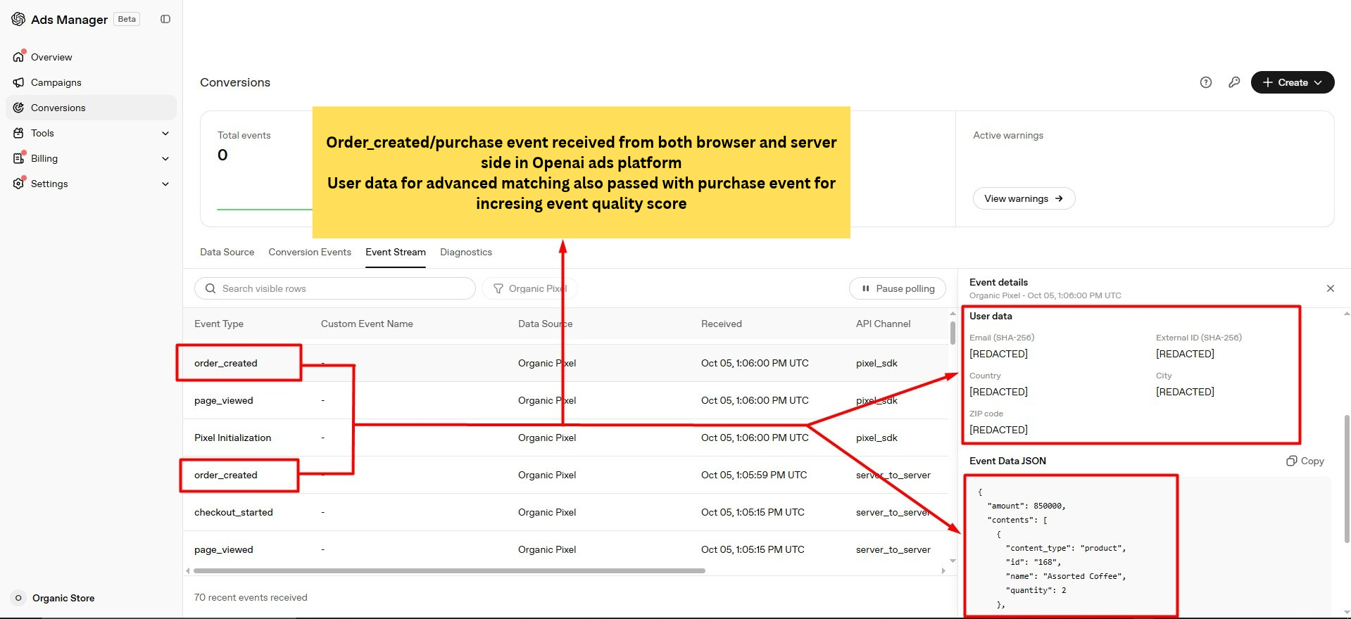The height and width of the screenshot is (619, 1351).
Task: Select the checkout_started event row
Action: click(565, 512)
